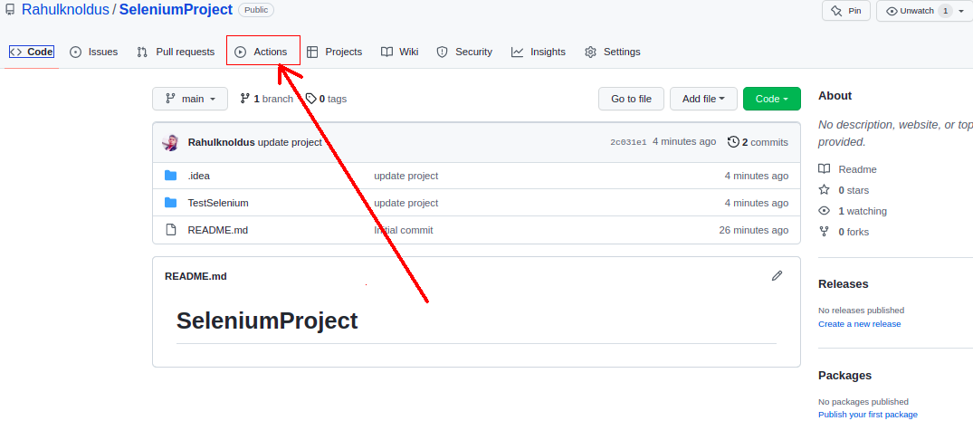
Task: Click the history clock icon near commits
Action: pyautogui.click(x=733, y=142)
